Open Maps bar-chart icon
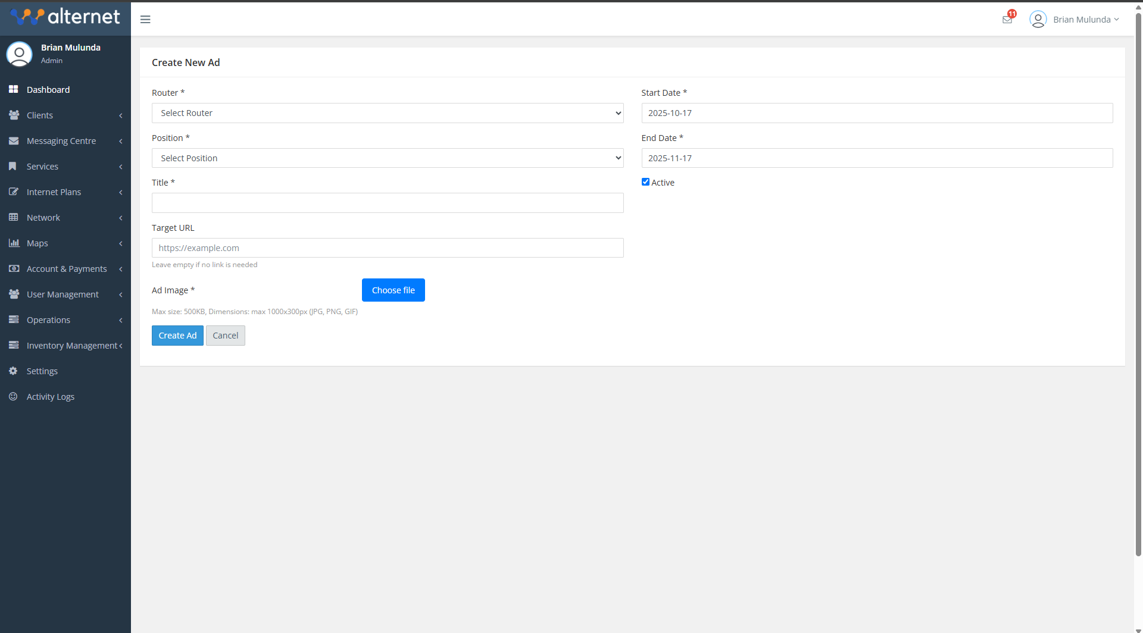This screenshot has height=633, width=1143. [14, 243]
